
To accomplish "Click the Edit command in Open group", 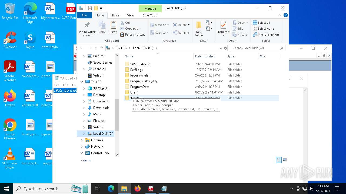I will tap(238, 29).
